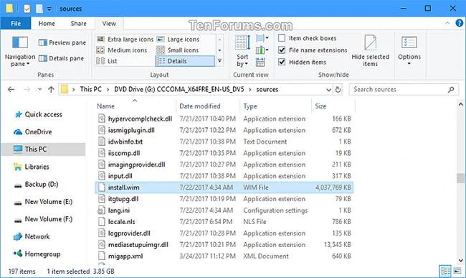Click the Forward navigation arrow
Image resolution: width=466 pixels, height=278 pixels.
click(x=27, y=89)
